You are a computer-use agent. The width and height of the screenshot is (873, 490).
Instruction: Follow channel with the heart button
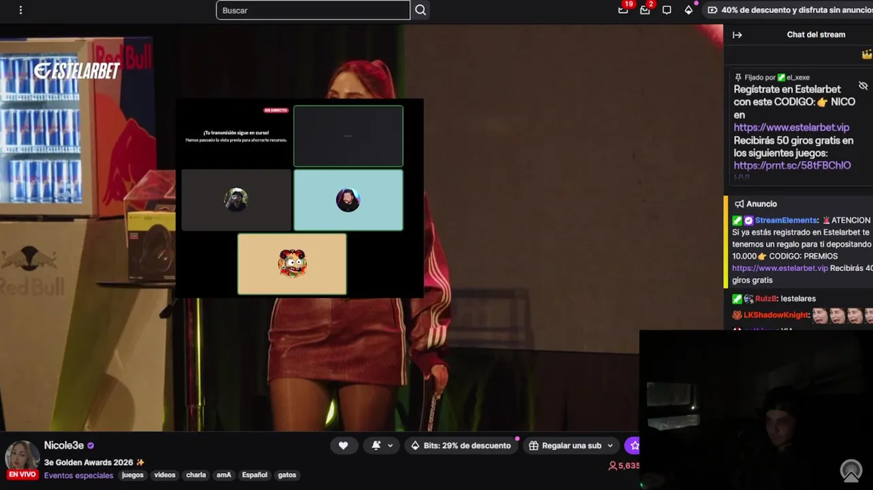[x=344, y=445]
